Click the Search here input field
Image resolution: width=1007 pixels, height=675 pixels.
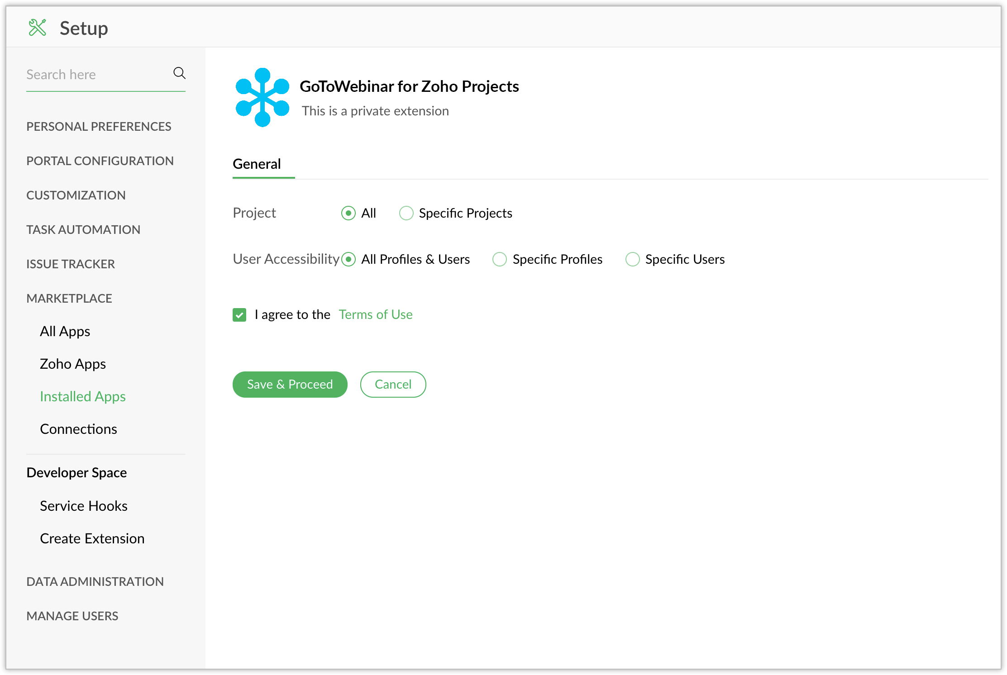click(95, 75)
